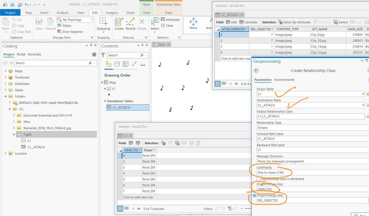Viewport: 369px width, 216px height.
Task: Open the Origin Table dropdown
Action: click(363, 94)
